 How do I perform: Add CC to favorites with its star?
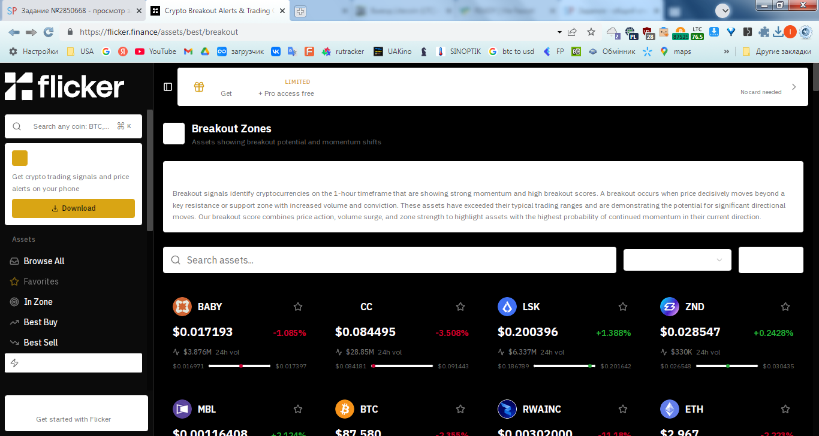[x=460, y=307]
